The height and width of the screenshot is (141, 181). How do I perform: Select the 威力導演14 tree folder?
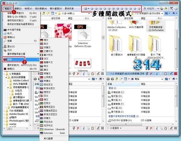(x=19, y=97)
